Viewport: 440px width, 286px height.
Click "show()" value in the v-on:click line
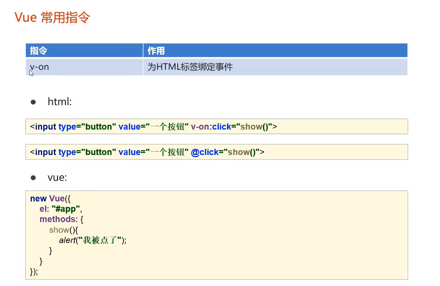click(254, 126)
